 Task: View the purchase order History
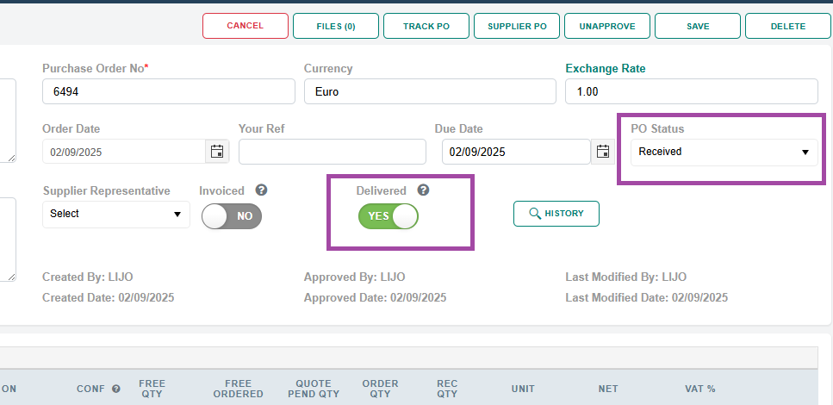(x=556, y=214)
